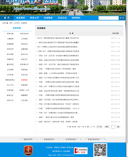
Task: Open 消防工作 in the sidebar
Action: pyautogui.click(x=10, y=100)
